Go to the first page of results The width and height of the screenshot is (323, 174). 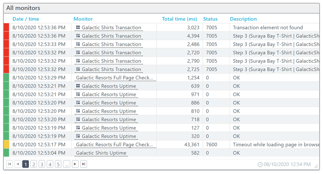coord(9,164)
